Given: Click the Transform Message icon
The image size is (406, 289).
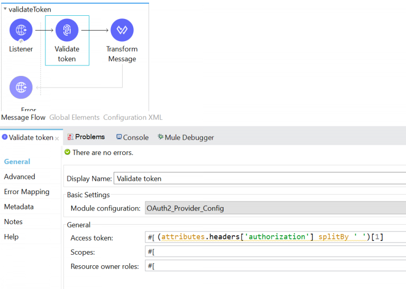Looking at the screenshot, I should point(122,30).
